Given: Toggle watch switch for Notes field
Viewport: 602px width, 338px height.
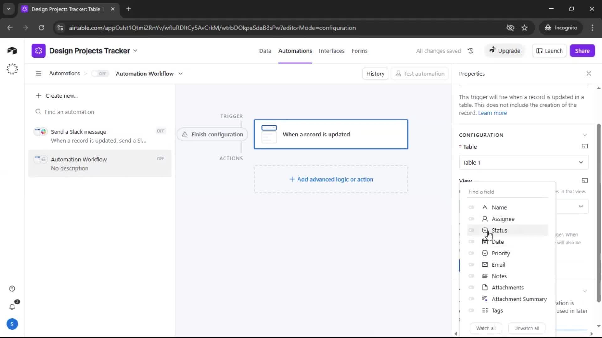Looking at the screenshot, I should pos(471,276).
